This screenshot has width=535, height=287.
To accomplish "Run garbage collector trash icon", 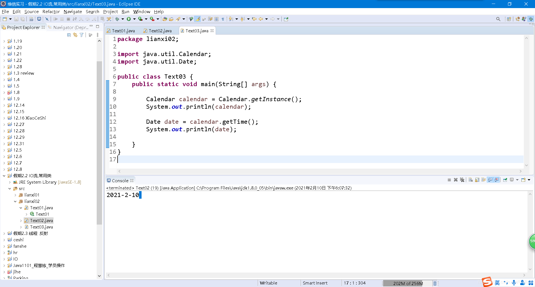I will click(x=435, y=283).
